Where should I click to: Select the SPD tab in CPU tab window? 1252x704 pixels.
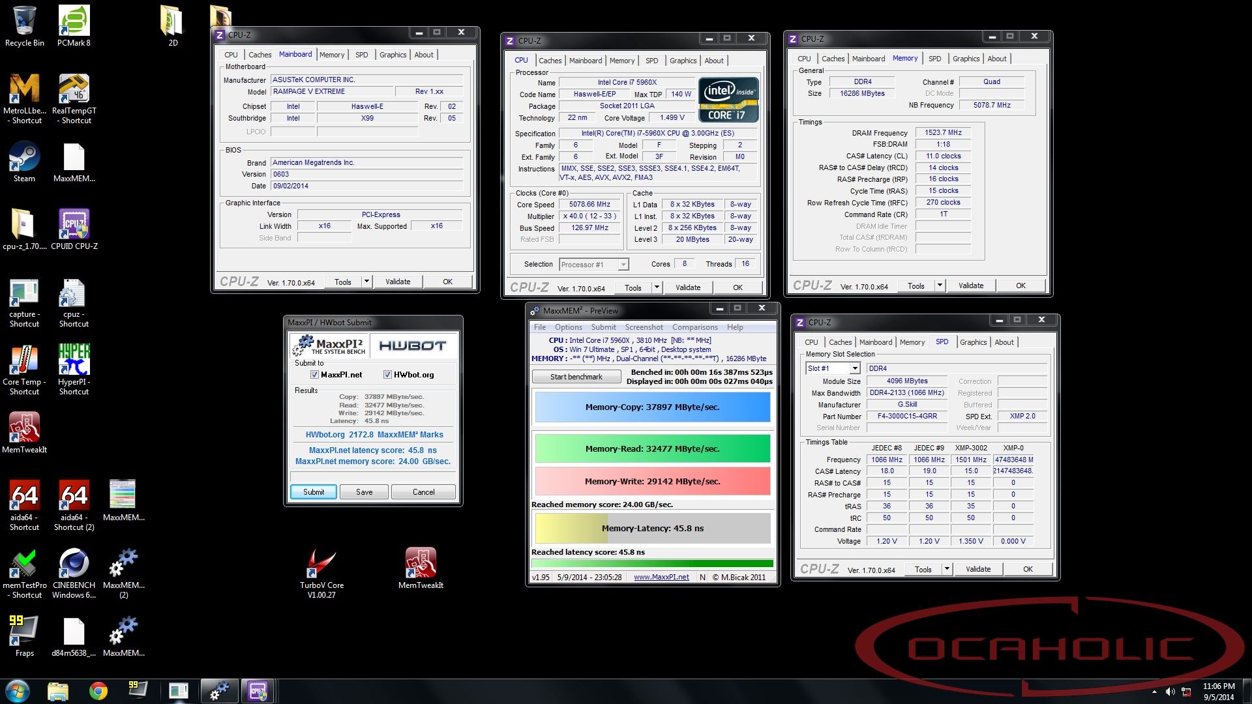click(651, 61)
